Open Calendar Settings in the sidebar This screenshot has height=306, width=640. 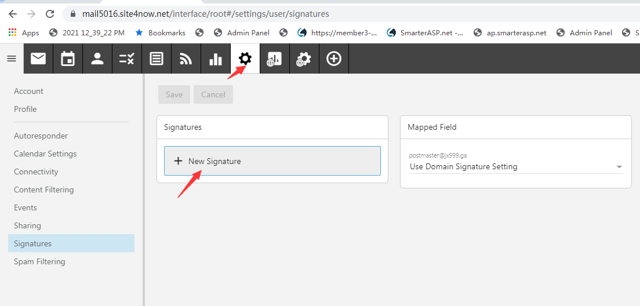[x=45, y=154]
